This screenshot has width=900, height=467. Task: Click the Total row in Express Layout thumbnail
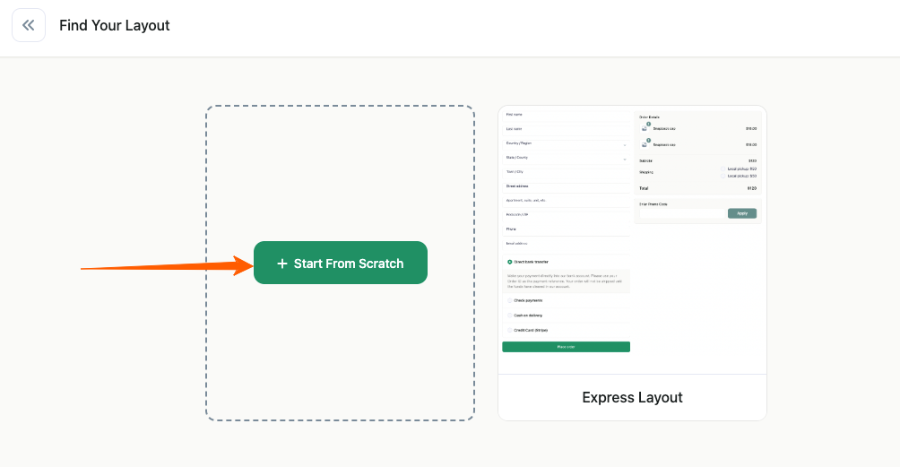coord(697,188)
